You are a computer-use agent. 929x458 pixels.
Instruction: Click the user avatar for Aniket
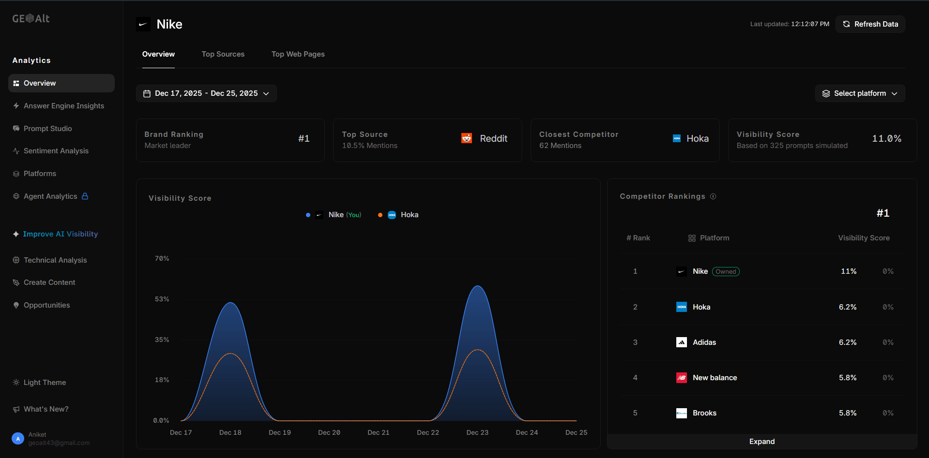coord(18,439)
